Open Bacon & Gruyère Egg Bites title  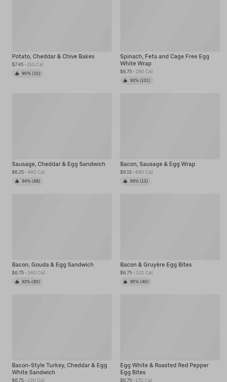tap(156, 265)
